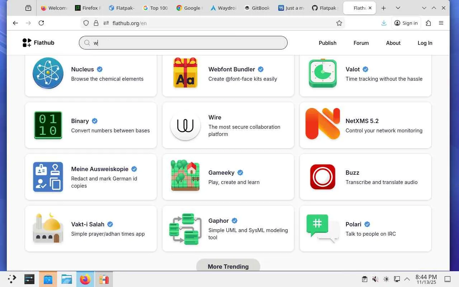Bookmark this page with the star icon
This screenshot has height=287, width=459.
[339, 23]
